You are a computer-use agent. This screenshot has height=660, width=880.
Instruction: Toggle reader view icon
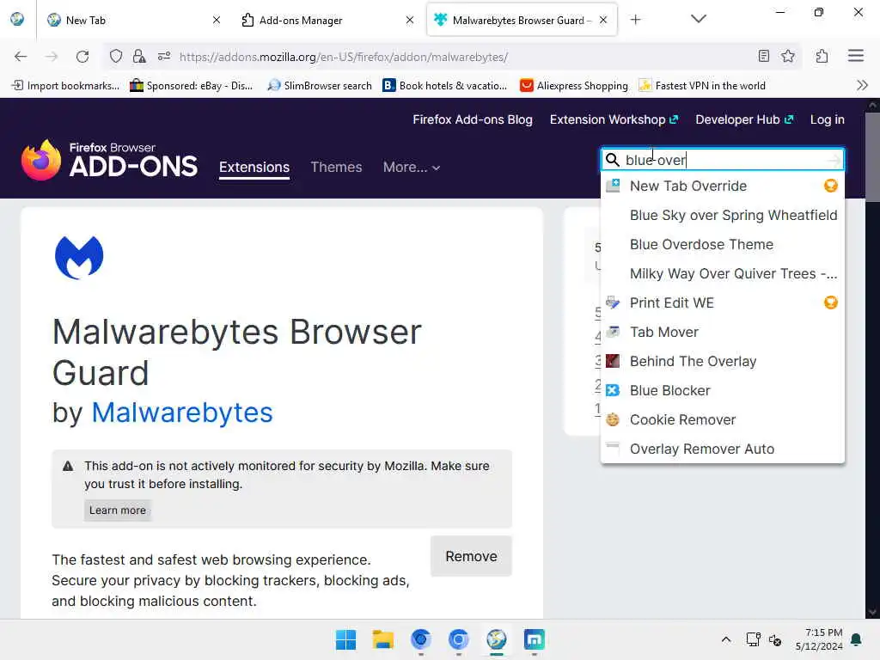[x=763, y=56]
